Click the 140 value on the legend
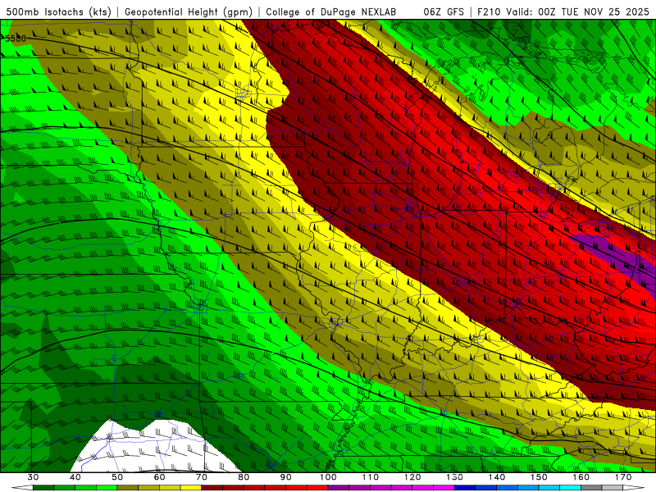This screenshot has height=492, width=656. pyautogui.click(x=497, y=477)
